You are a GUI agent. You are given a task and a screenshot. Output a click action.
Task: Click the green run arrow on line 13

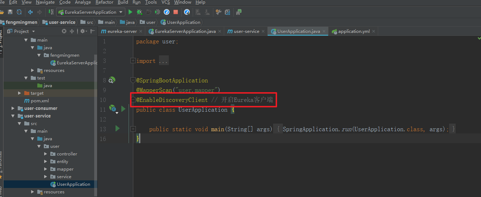click(x=117, y=128)
